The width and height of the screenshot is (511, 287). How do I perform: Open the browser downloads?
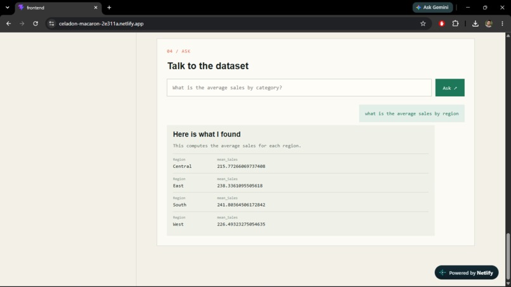point(475,23)
